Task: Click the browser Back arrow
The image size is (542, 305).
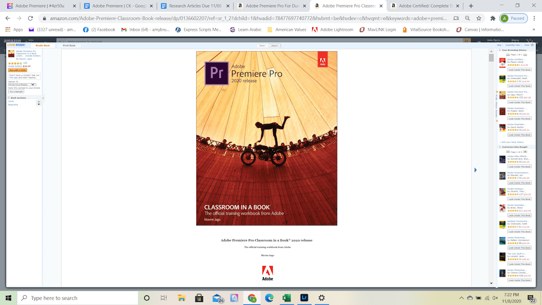Action: tap(8, 18)
